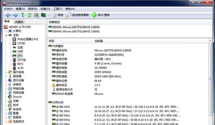The image size is (215, 125).
Task: Click the 多媒体 speaker icon
Action: 10,84
